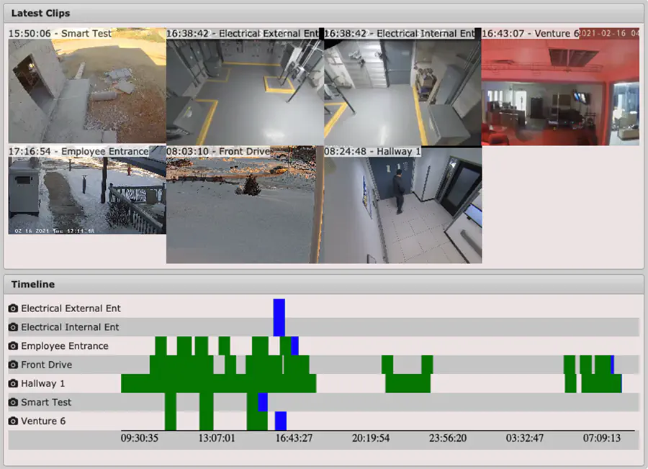
Task: Select blue block in Electrical External Ent timeline
Action: (279, 309)
